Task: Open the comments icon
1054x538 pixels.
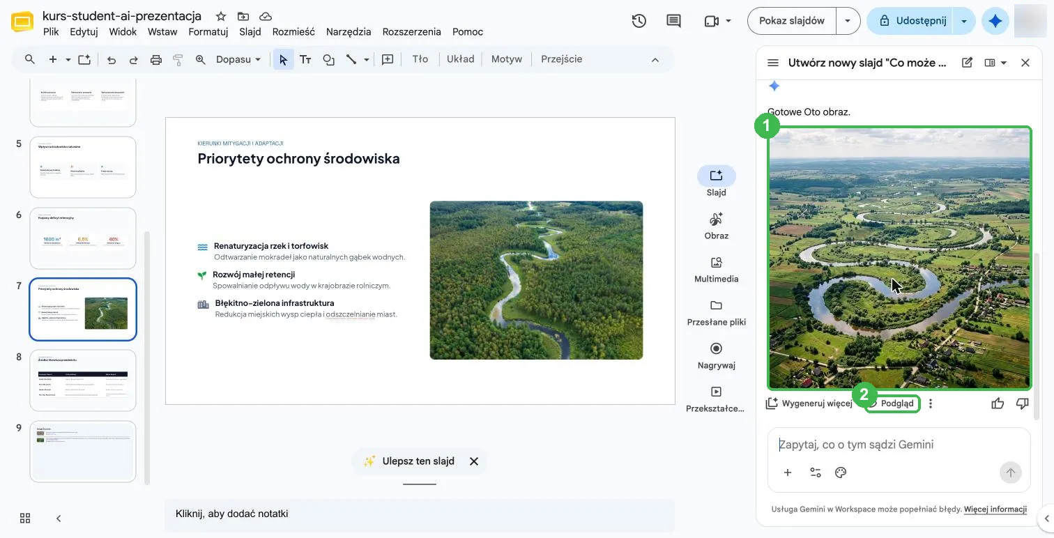Action: (673, 21)
